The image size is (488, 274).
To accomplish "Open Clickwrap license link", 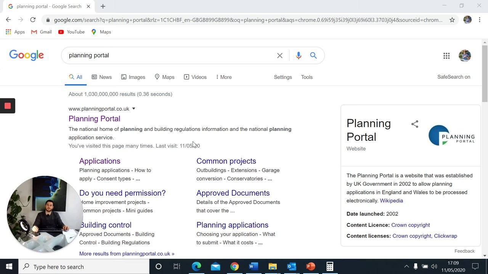I will (x=445, y=236).
